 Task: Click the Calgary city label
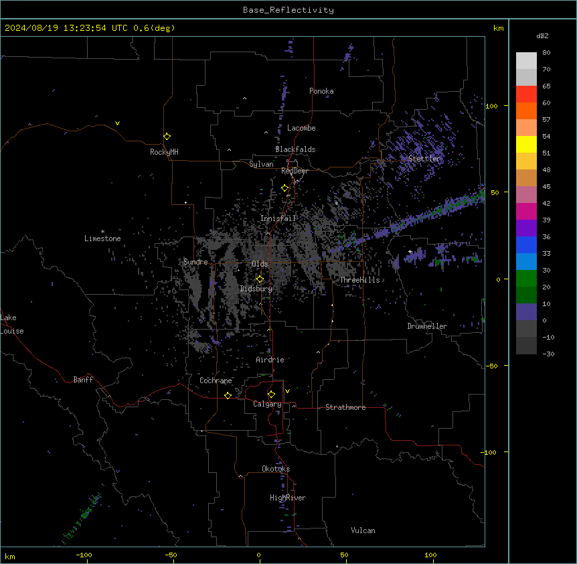pyautogui.click(x=267, y=404)
